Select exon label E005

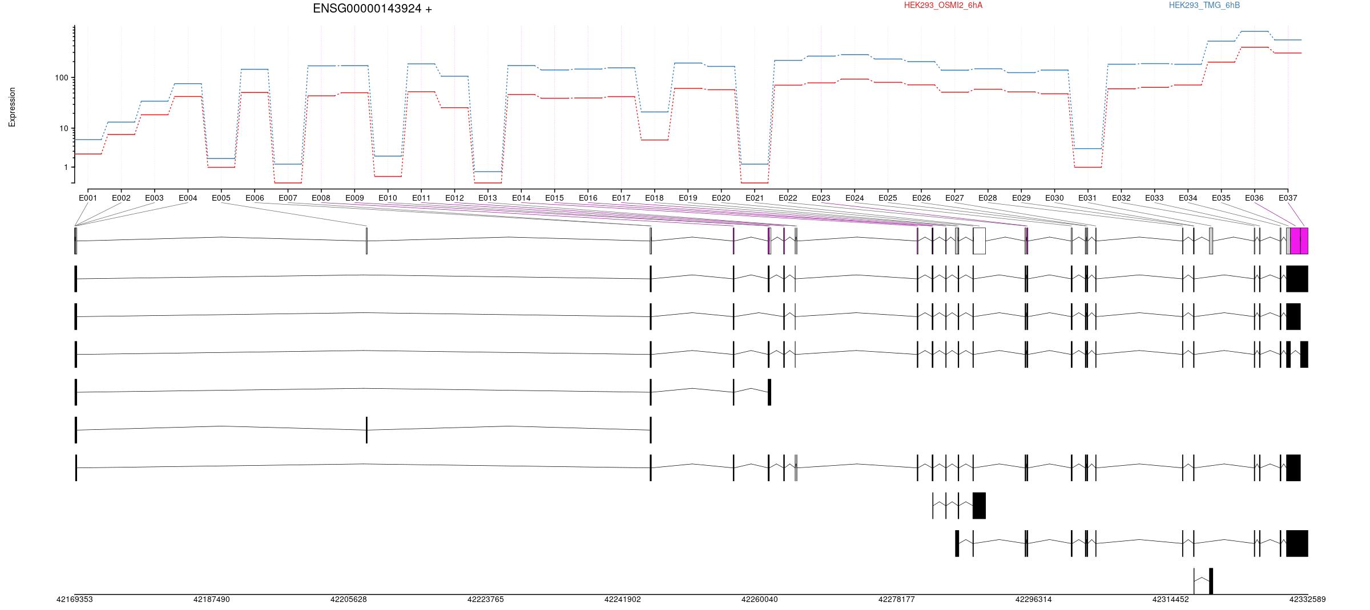coord(221,198)
